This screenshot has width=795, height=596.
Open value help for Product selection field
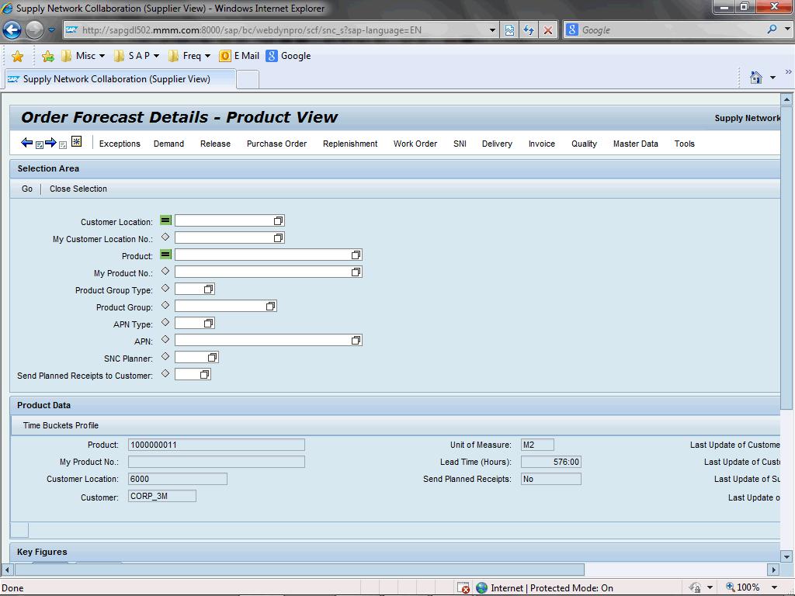point(356,255)
